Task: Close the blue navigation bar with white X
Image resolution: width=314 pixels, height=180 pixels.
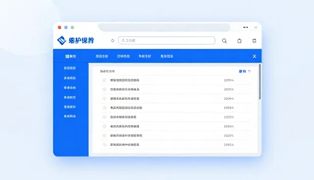Action: tap(255, 56)
